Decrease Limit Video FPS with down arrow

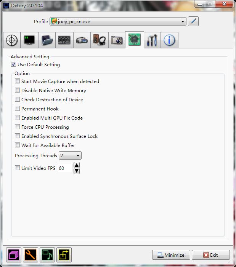(77, 171)
